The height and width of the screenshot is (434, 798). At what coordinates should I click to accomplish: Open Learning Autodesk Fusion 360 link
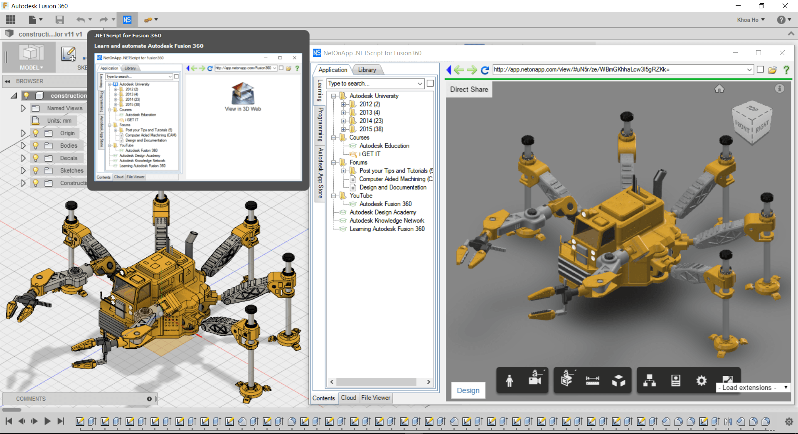point(387,229)
